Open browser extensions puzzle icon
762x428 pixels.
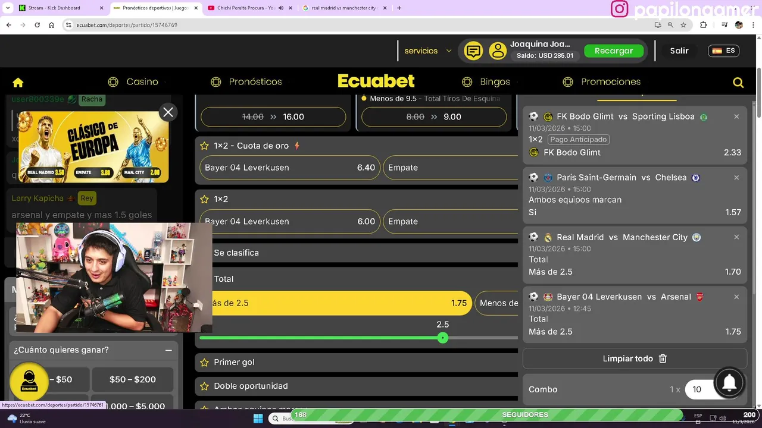point(703,25)
